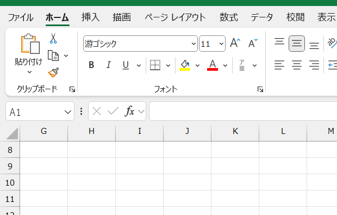Switch to the 描画 (Draw) tab
Image resolution: width=337 pixels, height=215 pixels.
(x=122, y=17)
